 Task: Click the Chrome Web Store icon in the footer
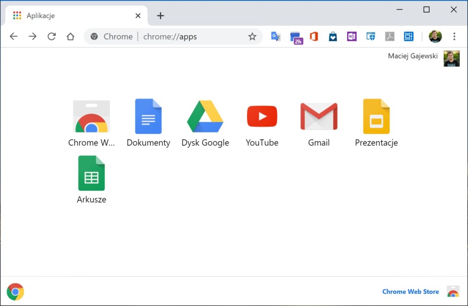coord(453,291)
